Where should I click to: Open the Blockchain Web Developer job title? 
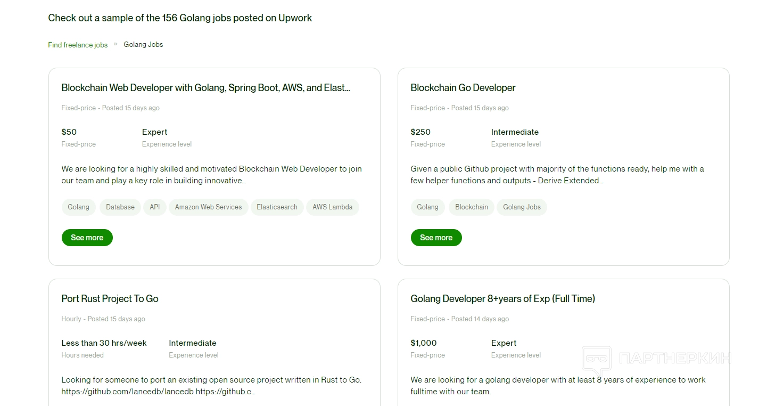[x=205, y=88]
